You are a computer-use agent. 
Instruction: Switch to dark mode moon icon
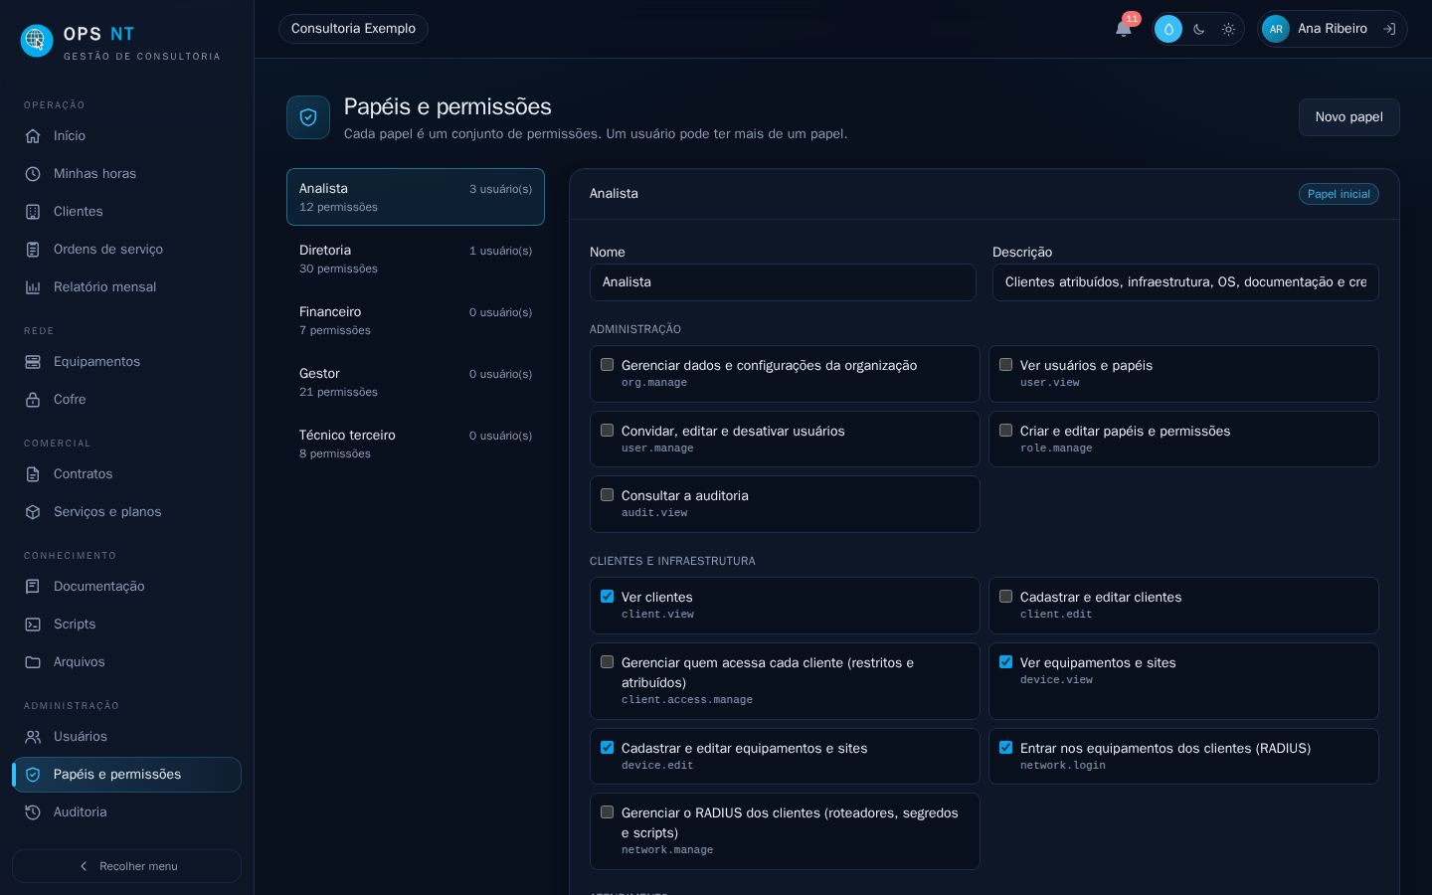tap(1198, 29)
